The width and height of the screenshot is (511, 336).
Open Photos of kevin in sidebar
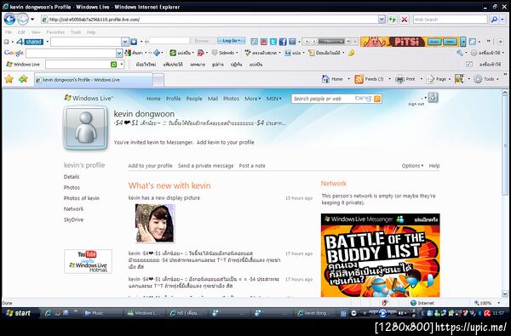pos(82,198)
